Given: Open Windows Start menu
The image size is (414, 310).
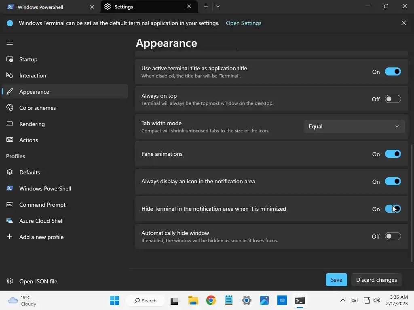Looking at the screenshot, I should tap(114, 300).
